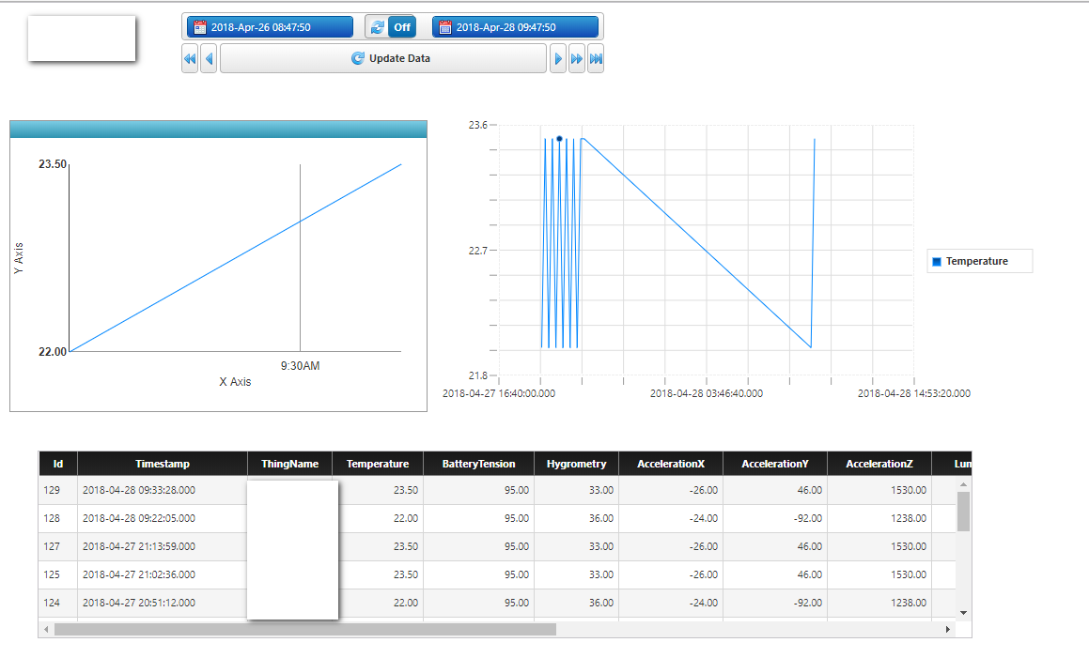Select the highlighted data point on the temperature chart

coord(559,139)
